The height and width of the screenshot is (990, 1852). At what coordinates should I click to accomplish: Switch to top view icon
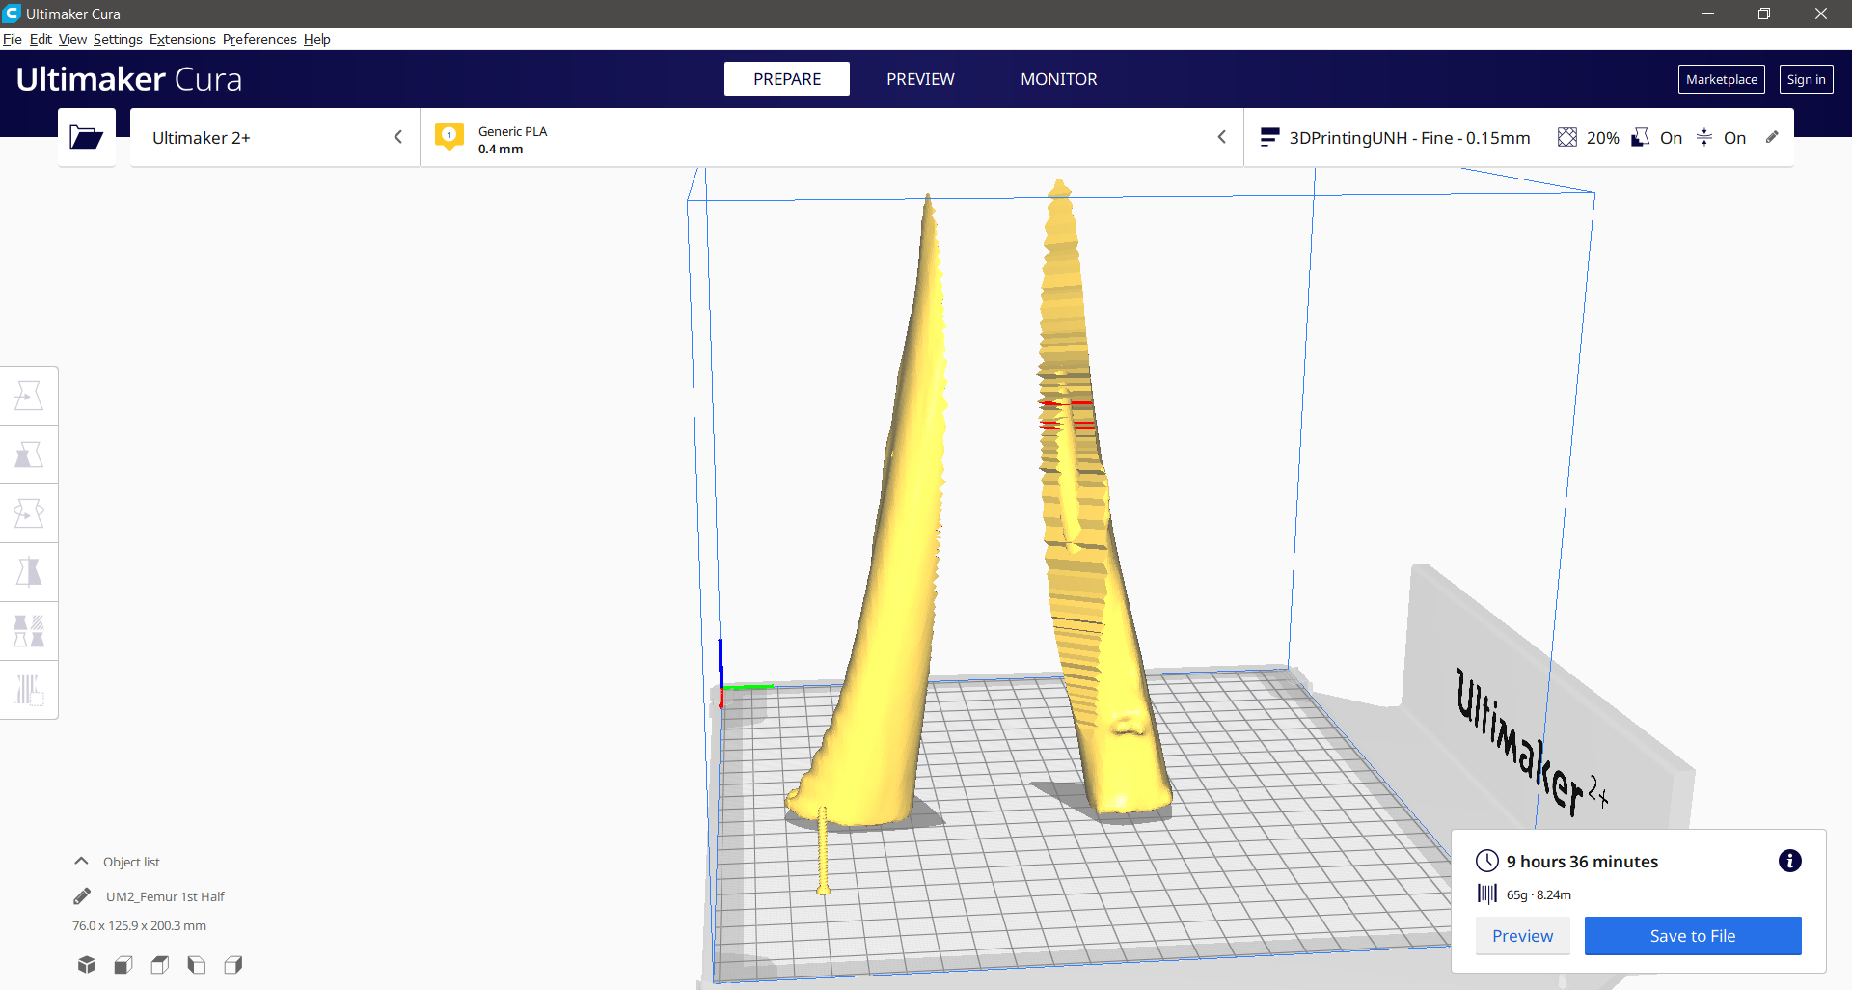(160, 964)
